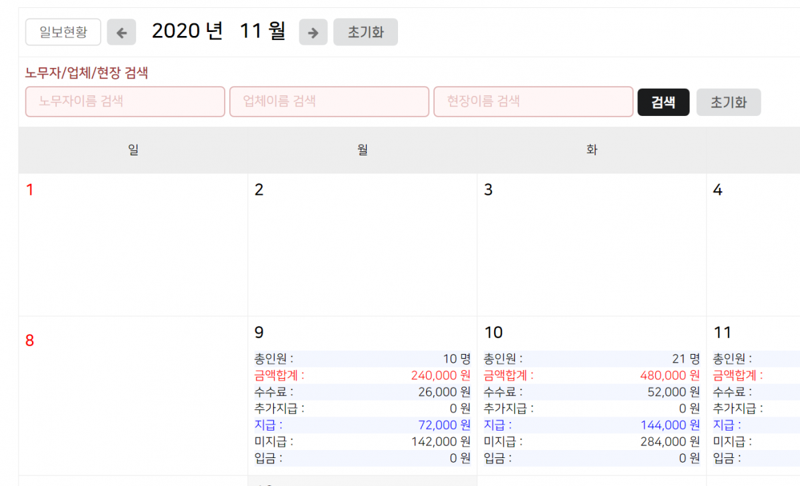
Task: Click the black 검색 search button
Action: click(x=663, y=102)
